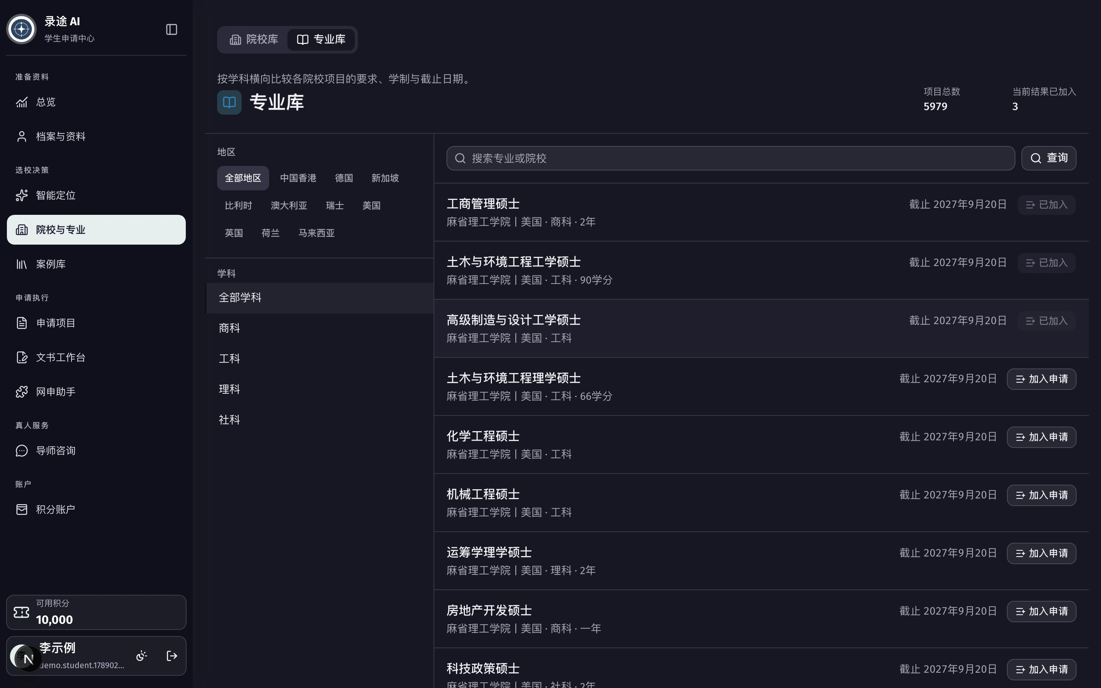Viewport: 1101px width, 688px height.
Task: Click the 录途 AI compass logo
Action: coord(21,29)
